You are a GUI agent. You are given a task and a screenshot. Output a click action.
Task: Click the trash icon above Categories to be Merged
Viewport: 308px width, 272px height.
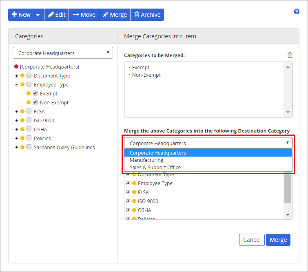pyautogui.click(x=290, y=55)
